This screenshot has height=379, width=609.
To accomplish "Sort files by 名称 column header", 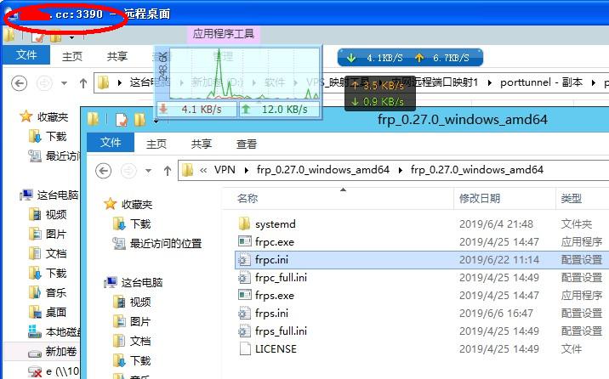I will (x=248, y=198).
